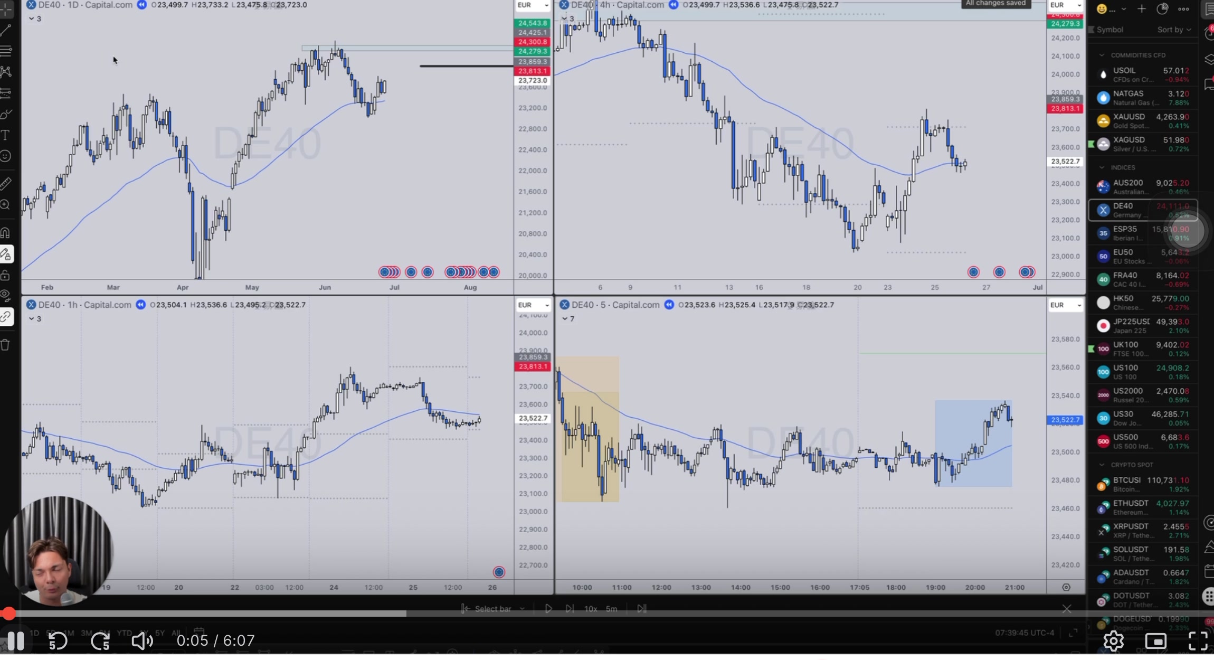Toggle lock all drawings padlock
1214x660 pixels.
[5, 275]
